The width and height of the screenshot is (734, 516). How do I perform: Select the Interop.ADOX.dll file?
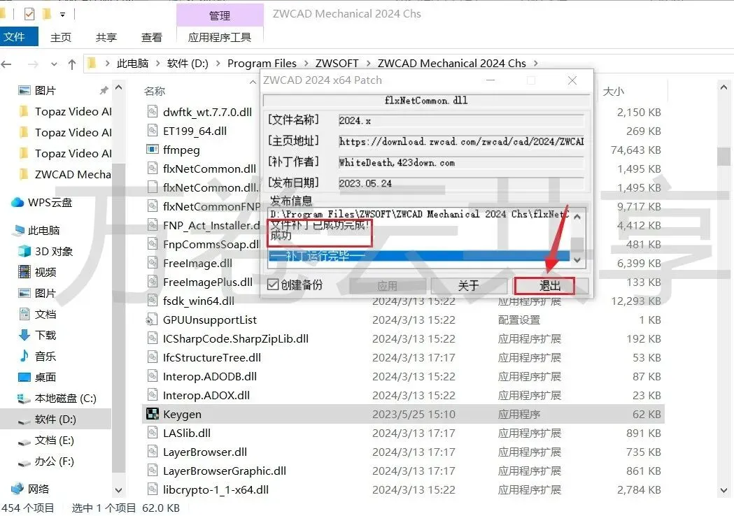[206, 395]
